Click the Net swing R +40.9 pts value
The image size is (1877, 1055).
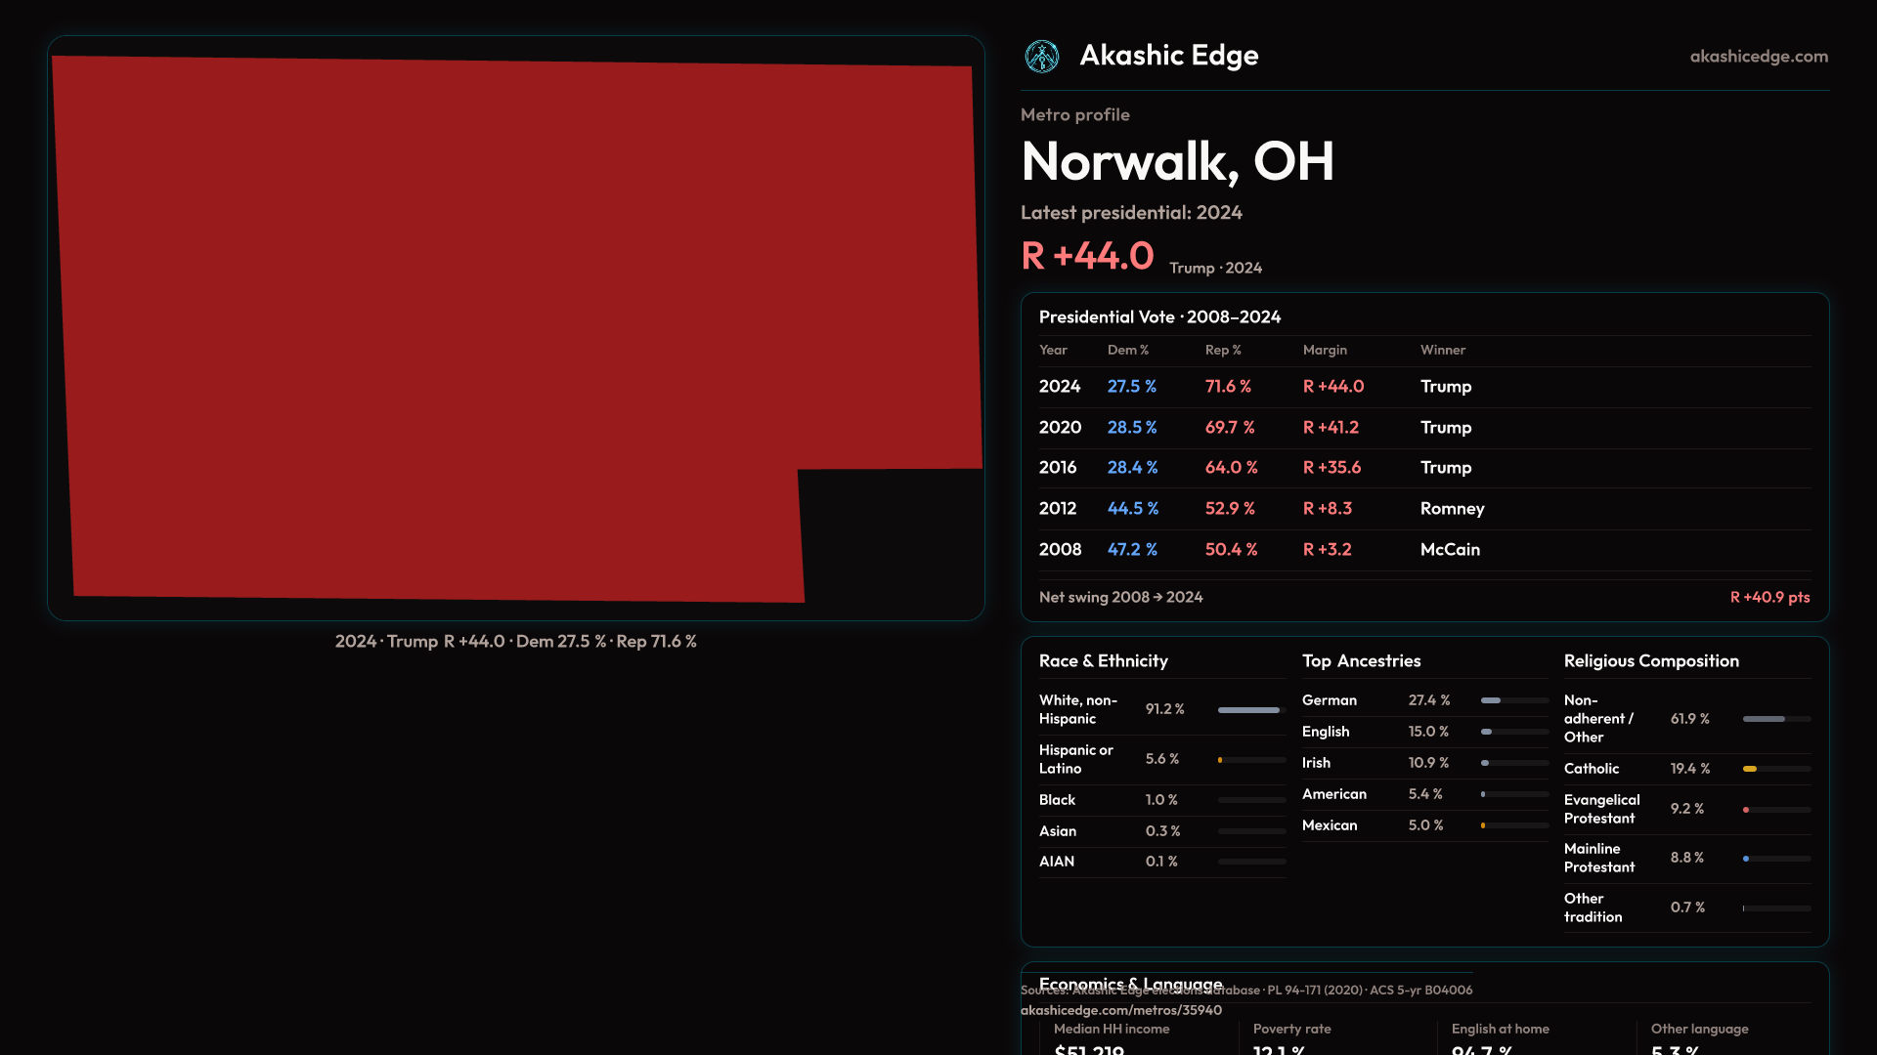(1768, 597)
